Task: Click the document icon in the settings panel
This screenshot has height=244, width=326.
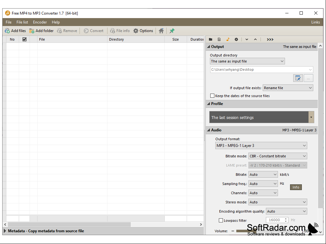Action: click(x=219, y=39)
